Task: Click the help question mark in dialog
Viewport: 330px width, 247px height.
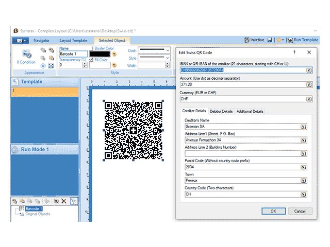Action: coord(294,52)
